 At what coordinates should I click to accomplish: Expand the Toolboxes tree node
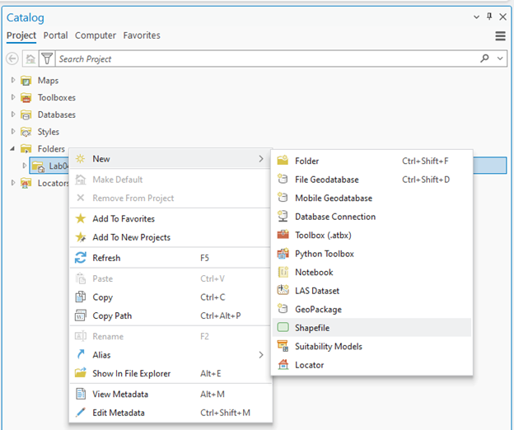13,98
